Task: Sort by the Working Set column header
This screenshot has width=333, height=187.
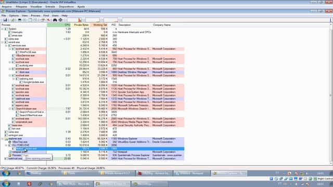Action: 99,25
